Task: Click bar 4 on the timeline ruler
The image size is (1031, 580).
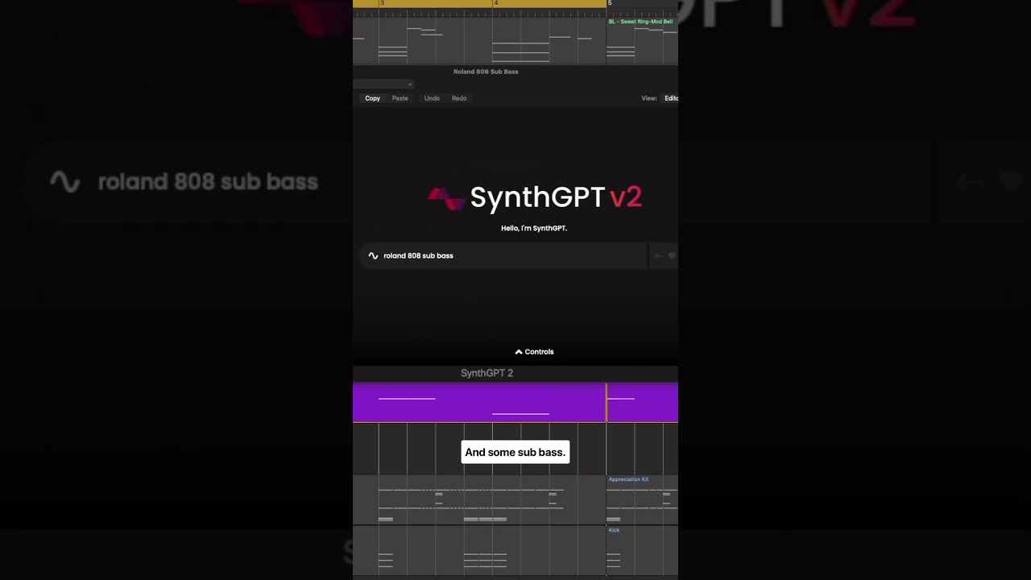Action: point(495,4)
